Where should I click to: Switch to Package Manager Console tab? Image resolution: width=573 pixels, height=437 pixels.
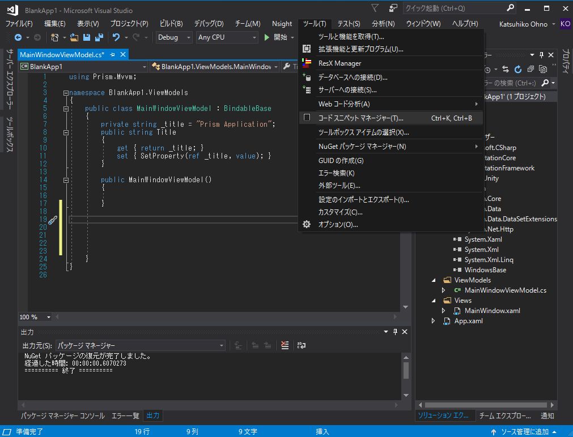coord(62,416)
